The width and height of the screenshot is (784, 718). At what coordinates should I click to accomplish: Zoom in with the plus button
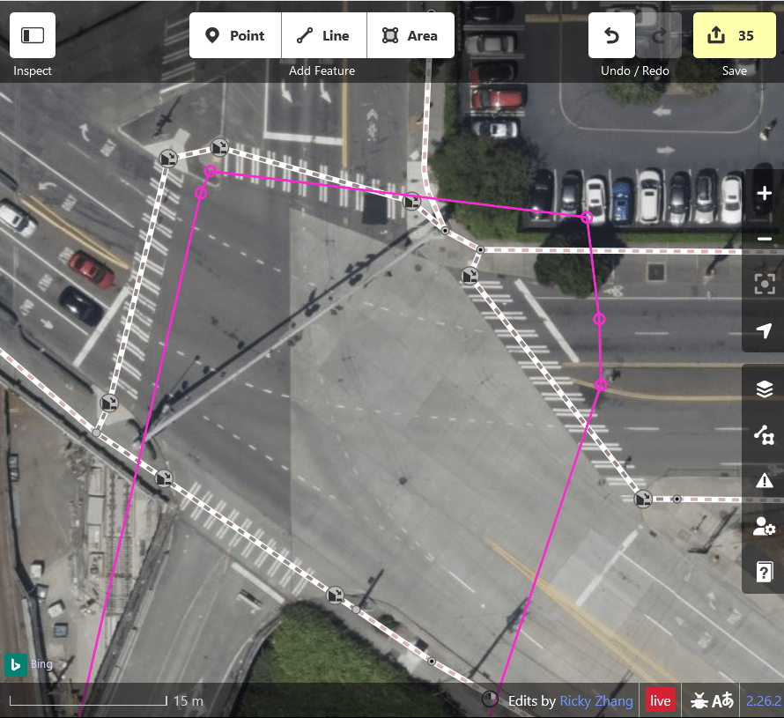pos(764,193)
